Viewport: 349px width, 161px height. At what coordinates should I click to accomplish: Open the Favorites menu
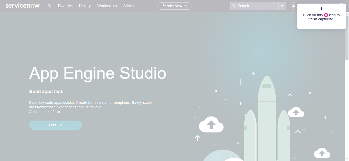click(65, 6)
